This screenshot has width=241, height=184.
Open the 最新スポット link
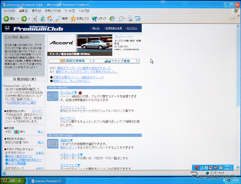69,148
